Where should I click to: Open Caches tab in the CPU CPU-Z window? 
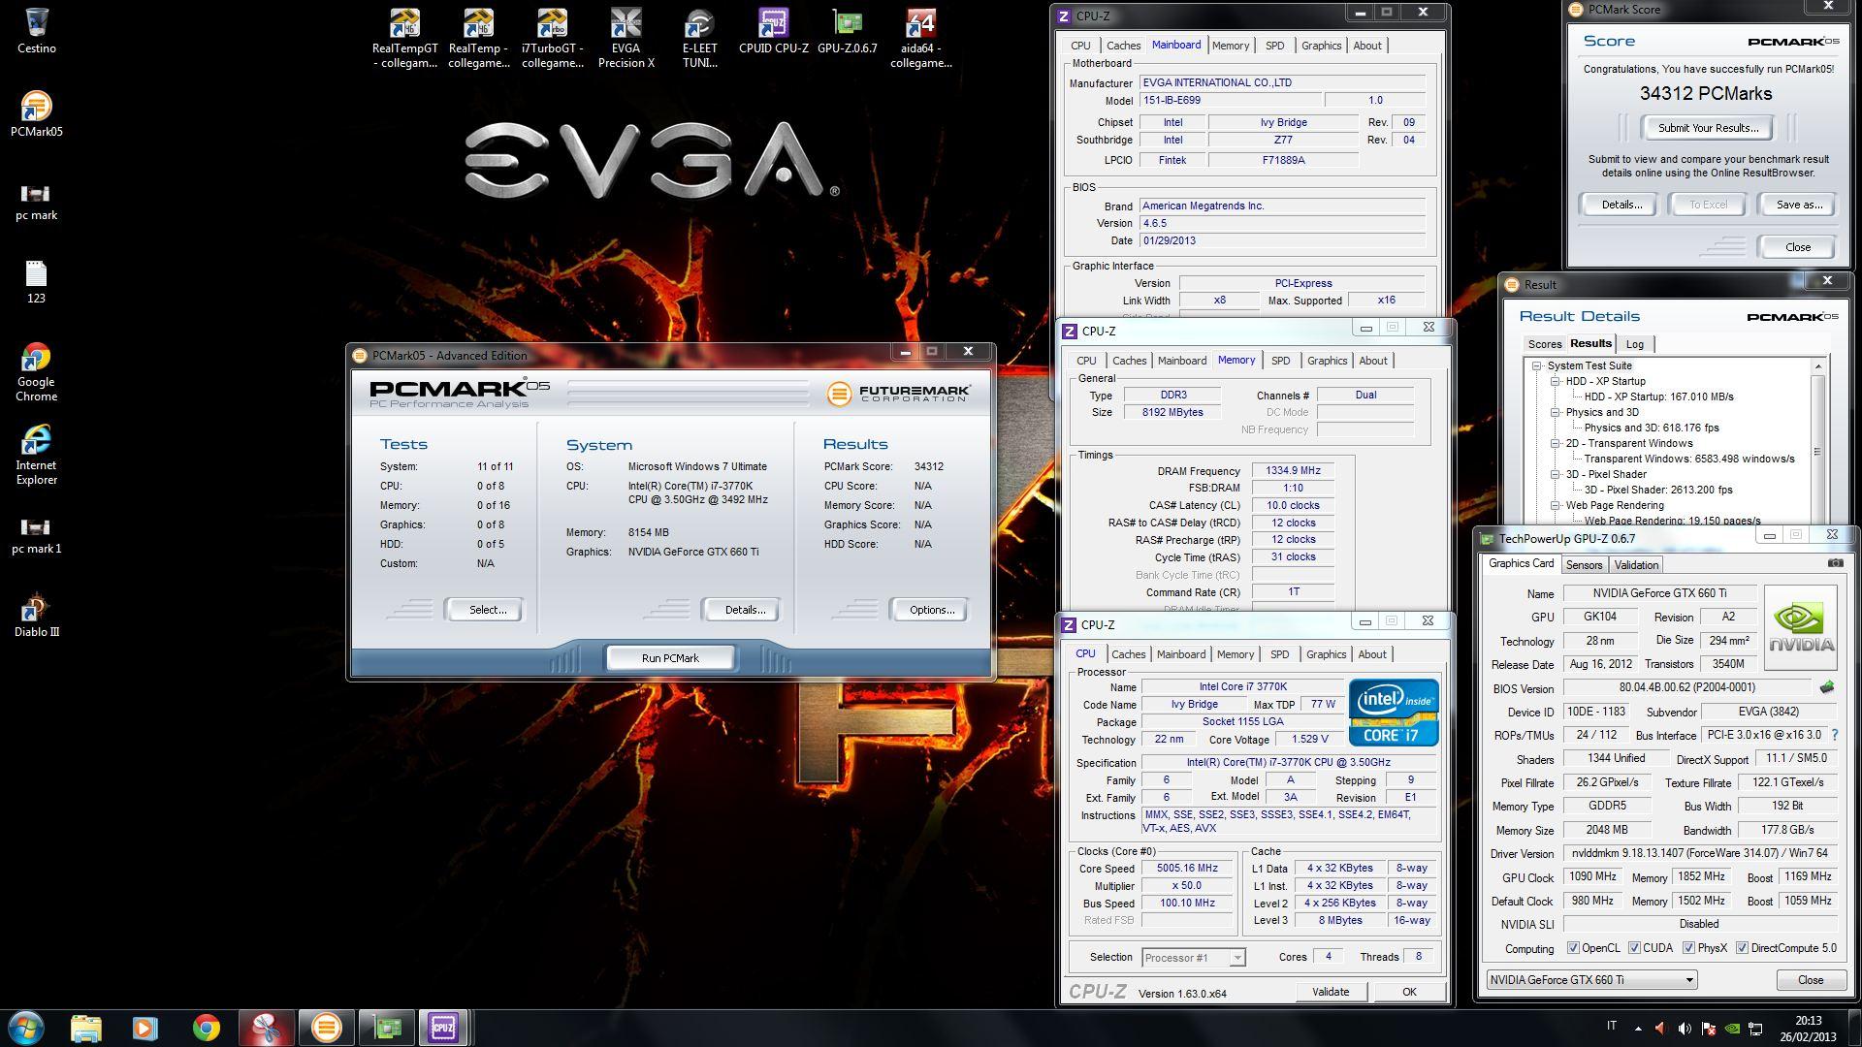click(1128, 654)
